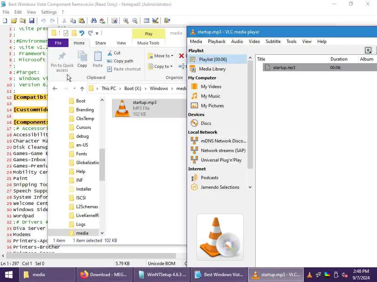Viewport: 377px width, 282px height.
Task: Open the ? help menu in Notepad2
Action: tap(63, 12)
